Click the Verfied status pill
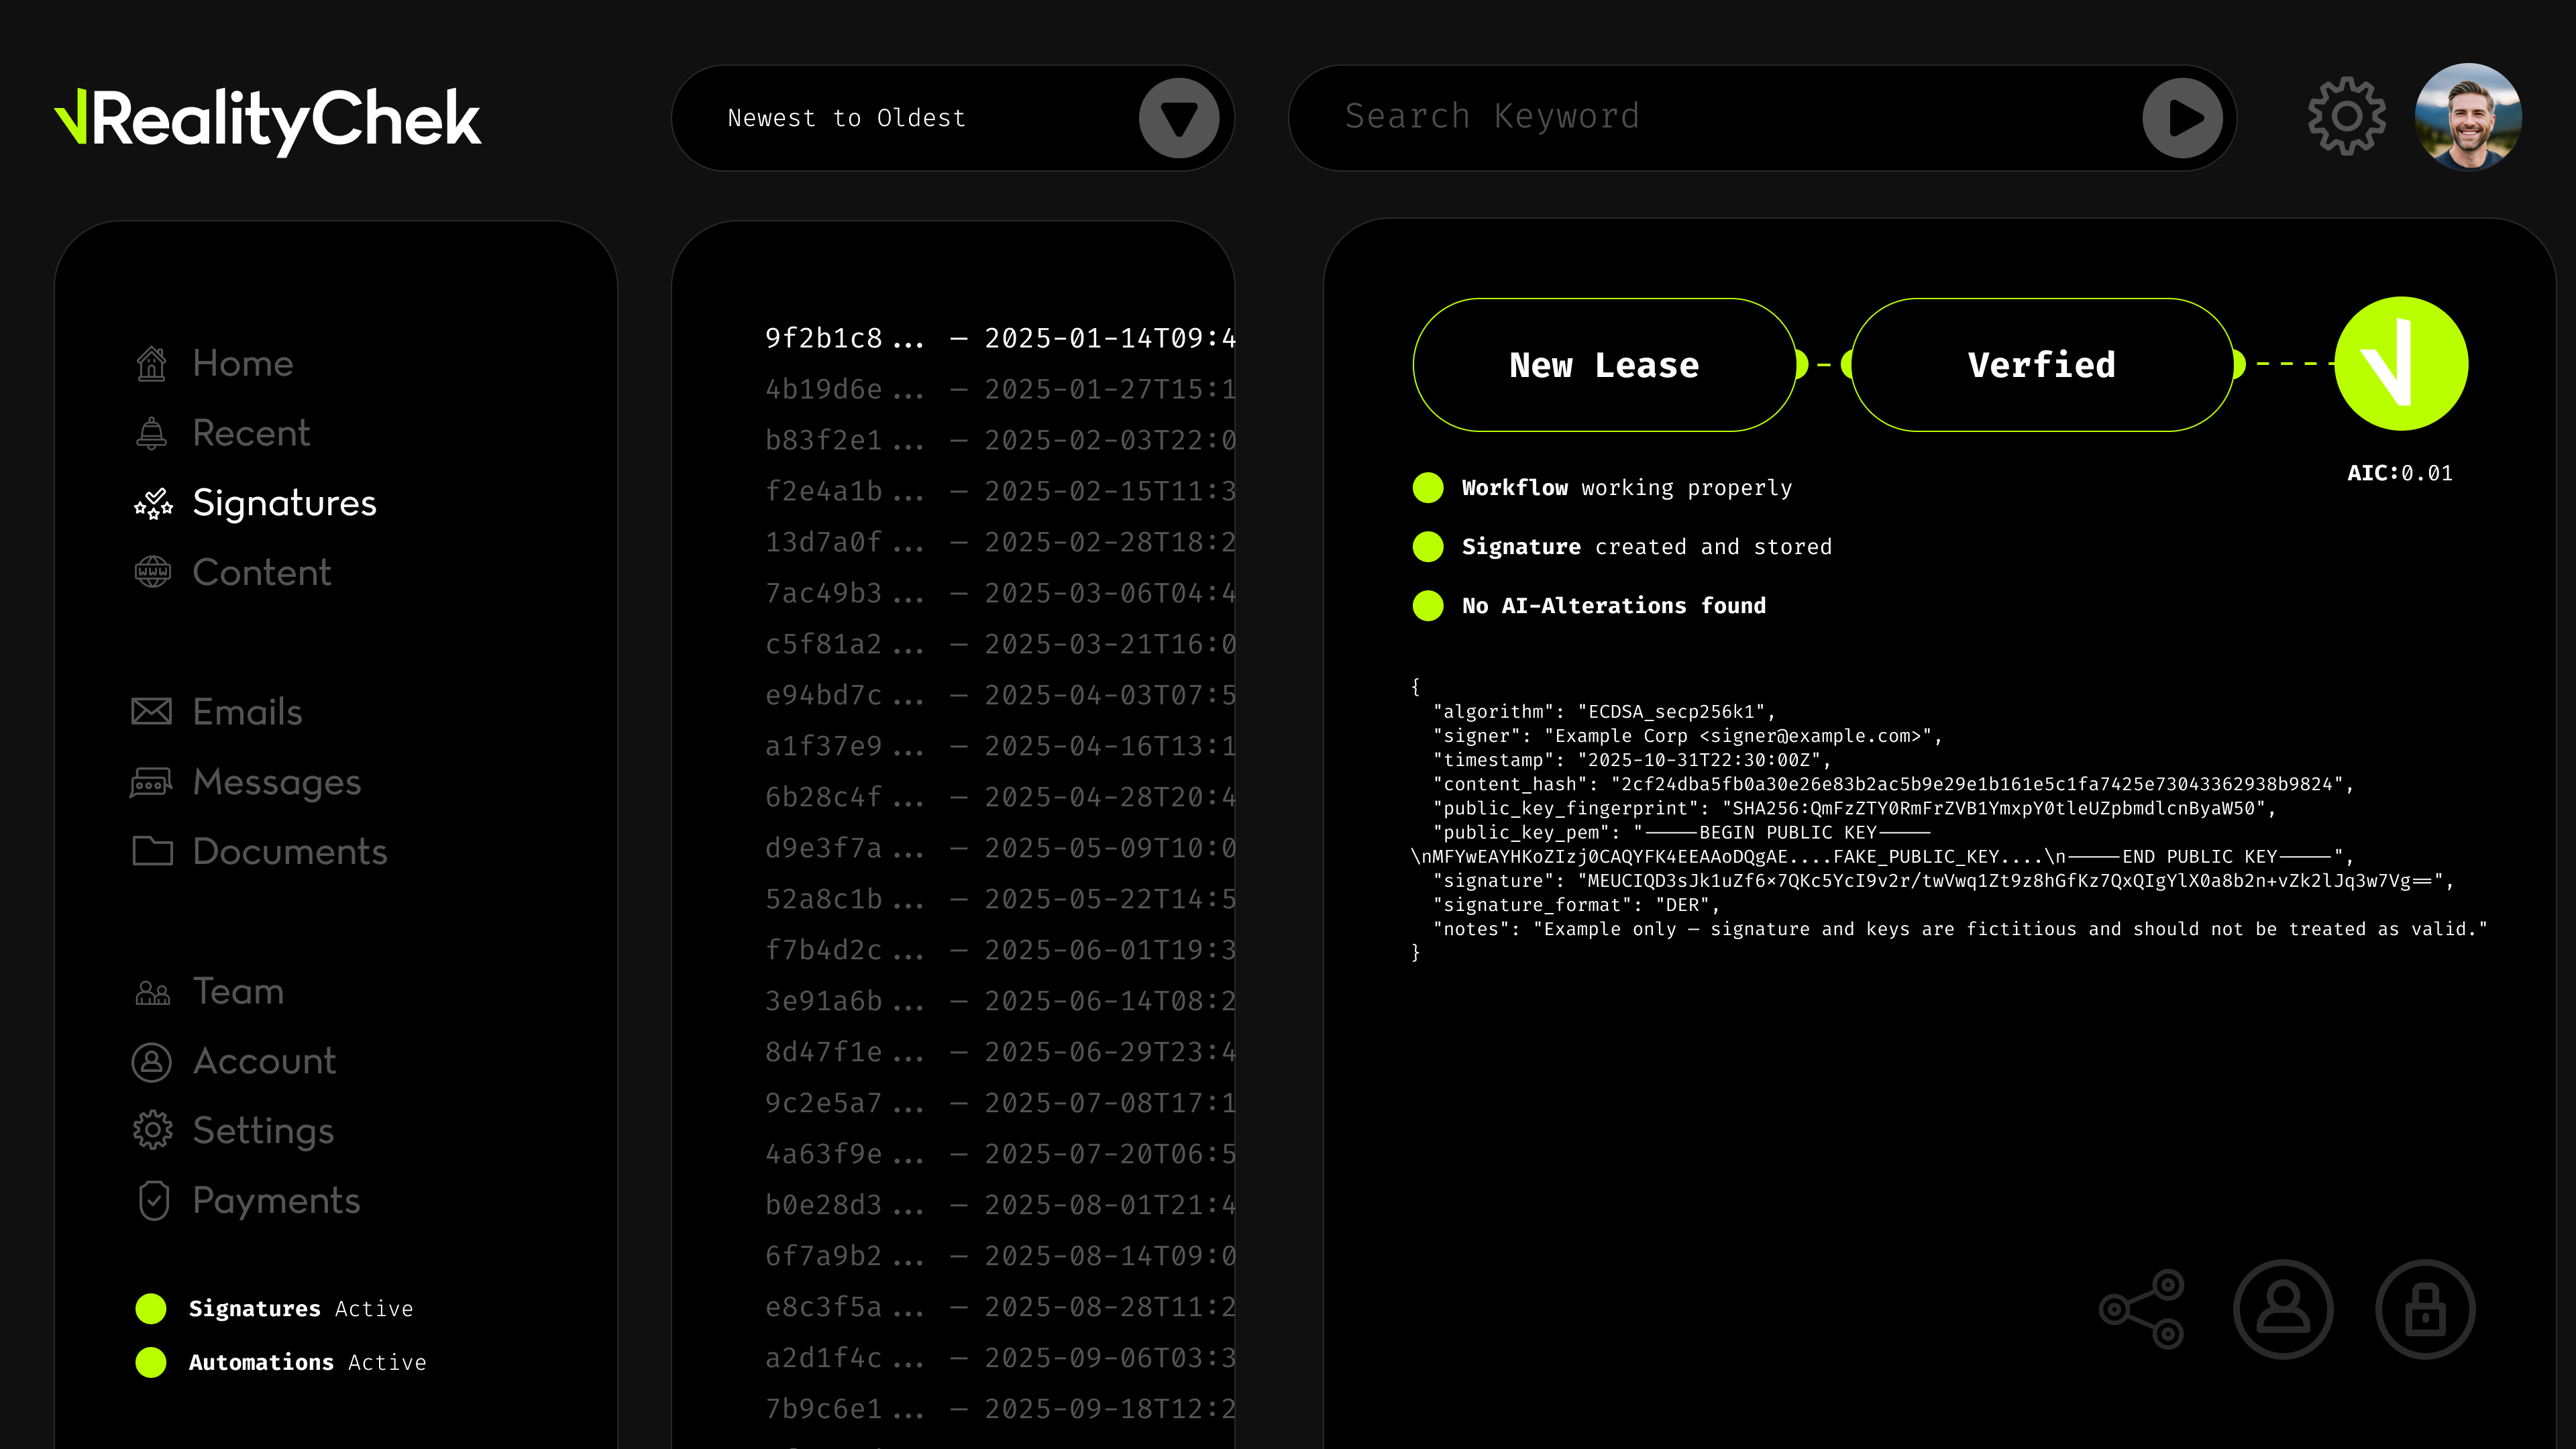Screen dimensions: 2576x1449 2041,365
